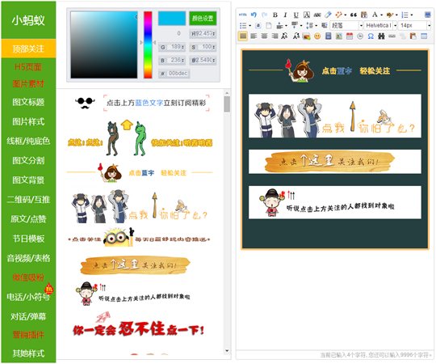Click inside the saturation-brightness color field
436x364 pixels.
click(x=104, y=44)
